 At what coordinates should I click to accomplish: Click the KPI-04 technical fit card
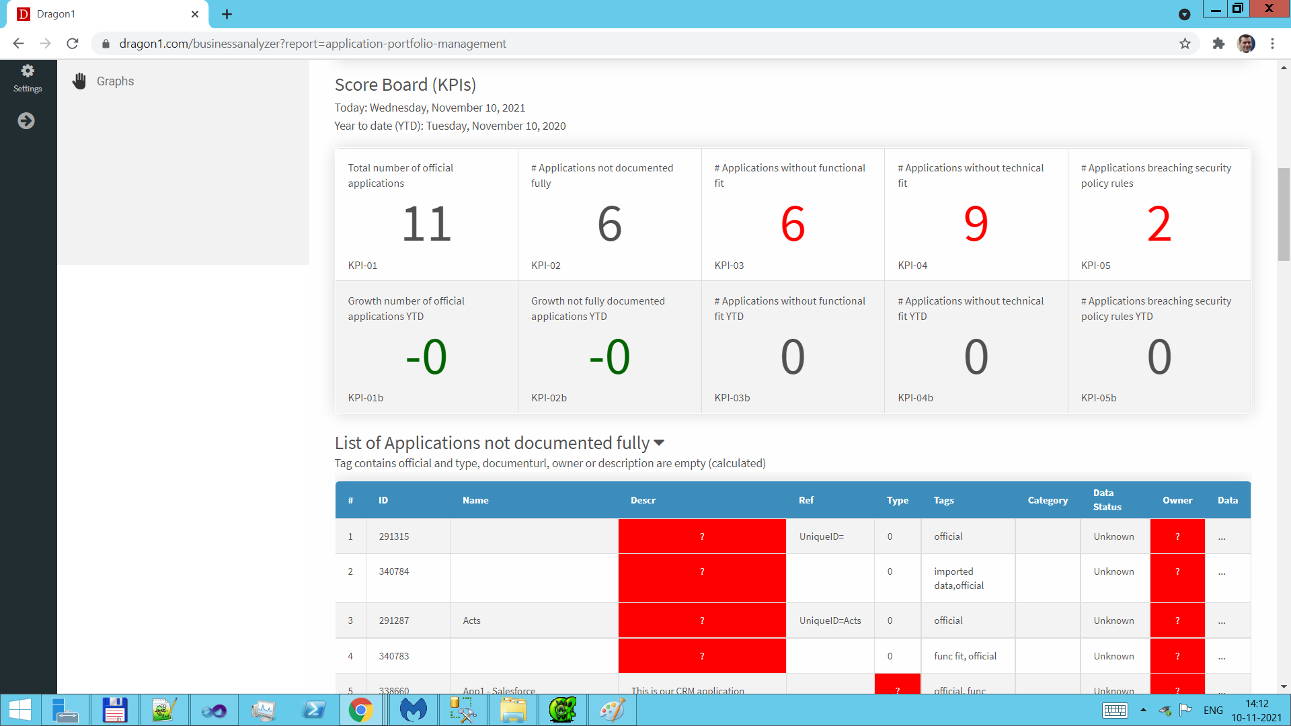coord(976,215)
